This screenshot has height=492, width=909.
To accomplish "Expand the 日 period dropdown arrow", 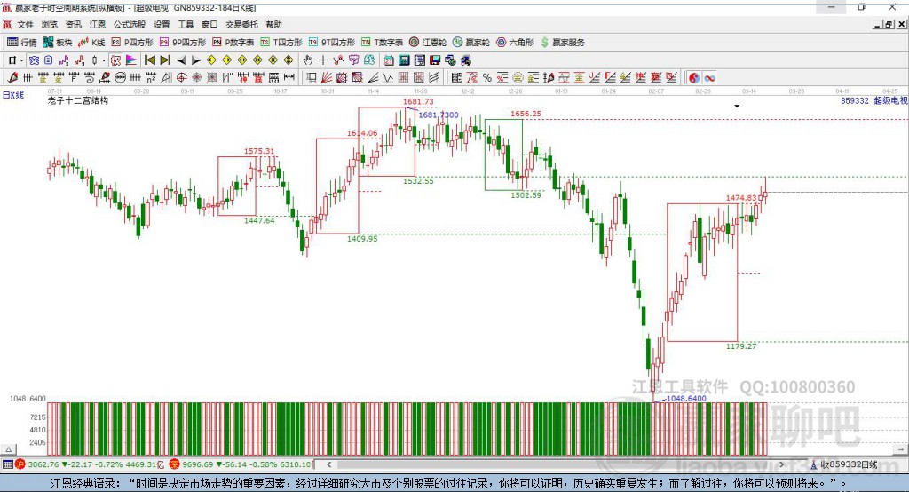I will (x=21, y=60).
